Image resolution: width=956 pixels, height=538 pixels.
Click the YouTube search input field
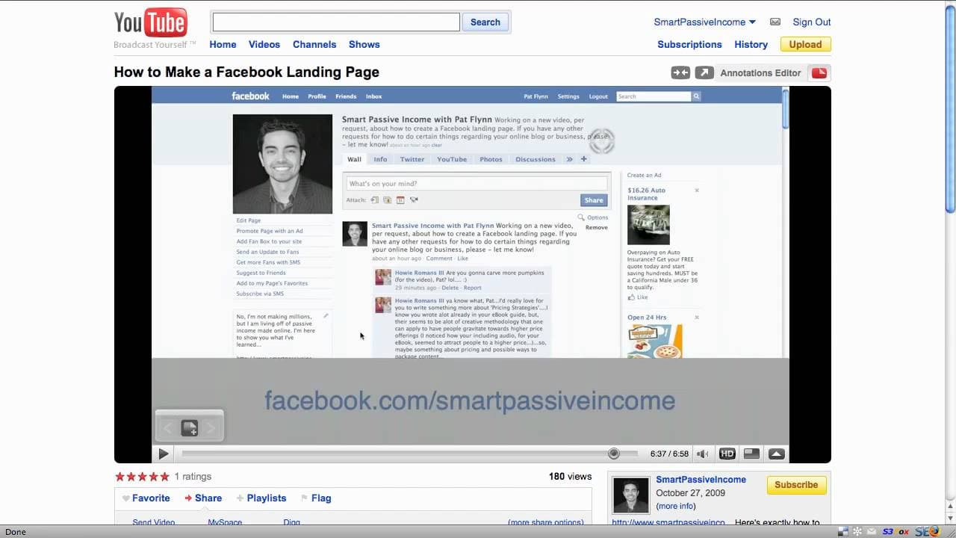336,22
